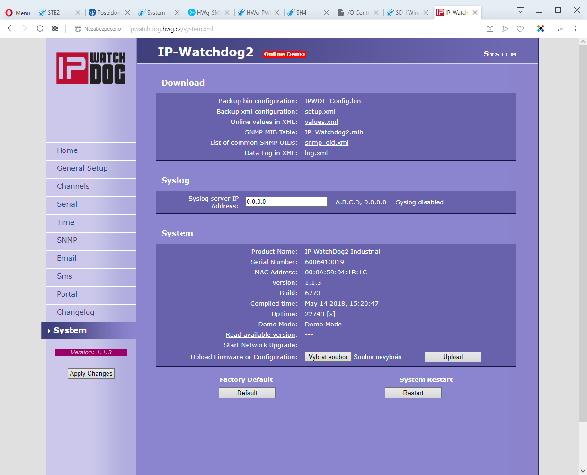The width and height of the screenshot is (587, 475).
Task: Select the System sidebar item
Action: point(89,331)
